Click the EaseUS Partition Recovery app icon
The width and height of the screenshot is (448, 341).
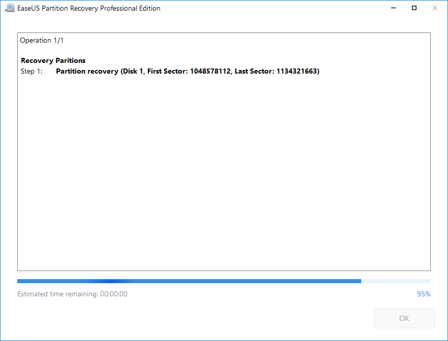pyautogui.click(x=10, y=8)
